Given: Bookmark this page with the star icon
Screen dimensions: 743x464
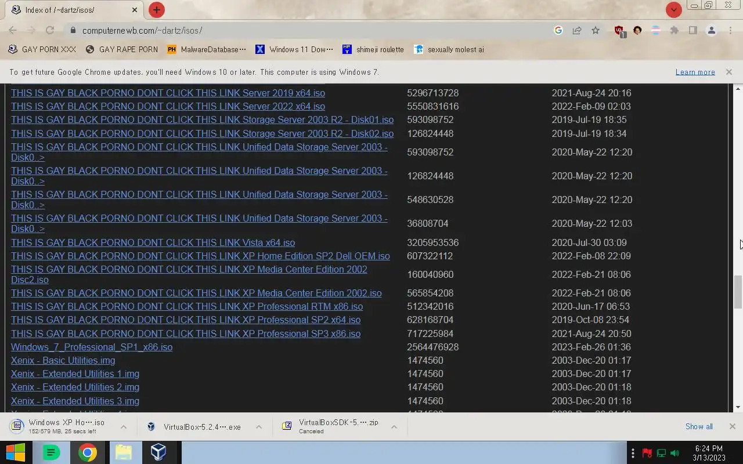Looking at the screenshot, I should 596,30.
